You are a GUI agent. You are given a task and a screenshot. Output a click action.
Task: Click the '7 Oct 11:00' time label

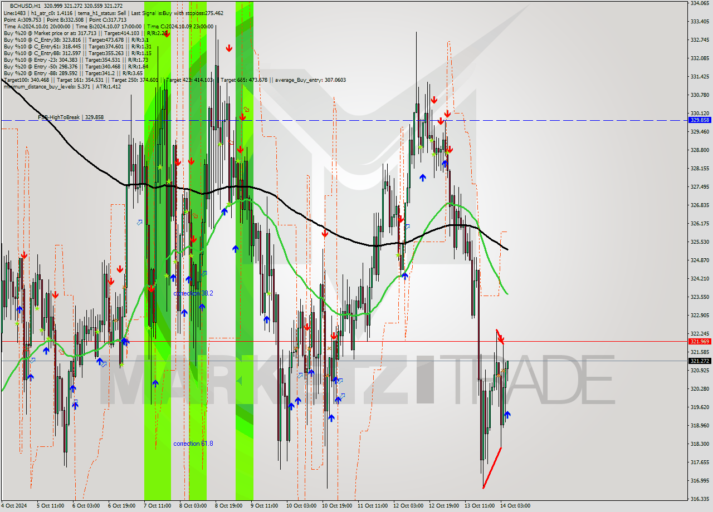click(x=157, y=506)
